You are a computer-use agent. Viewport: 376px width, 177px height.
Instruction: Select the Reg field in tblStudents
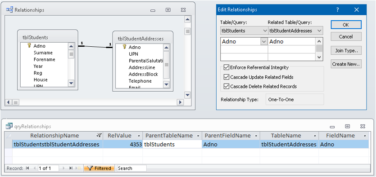[38, 73]
